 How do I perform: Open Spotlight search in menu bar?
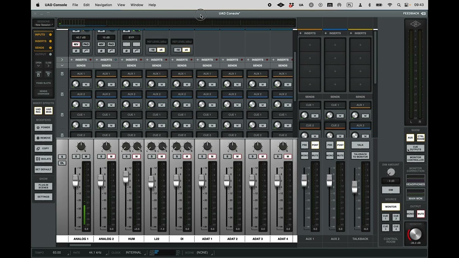click(399, 5)
